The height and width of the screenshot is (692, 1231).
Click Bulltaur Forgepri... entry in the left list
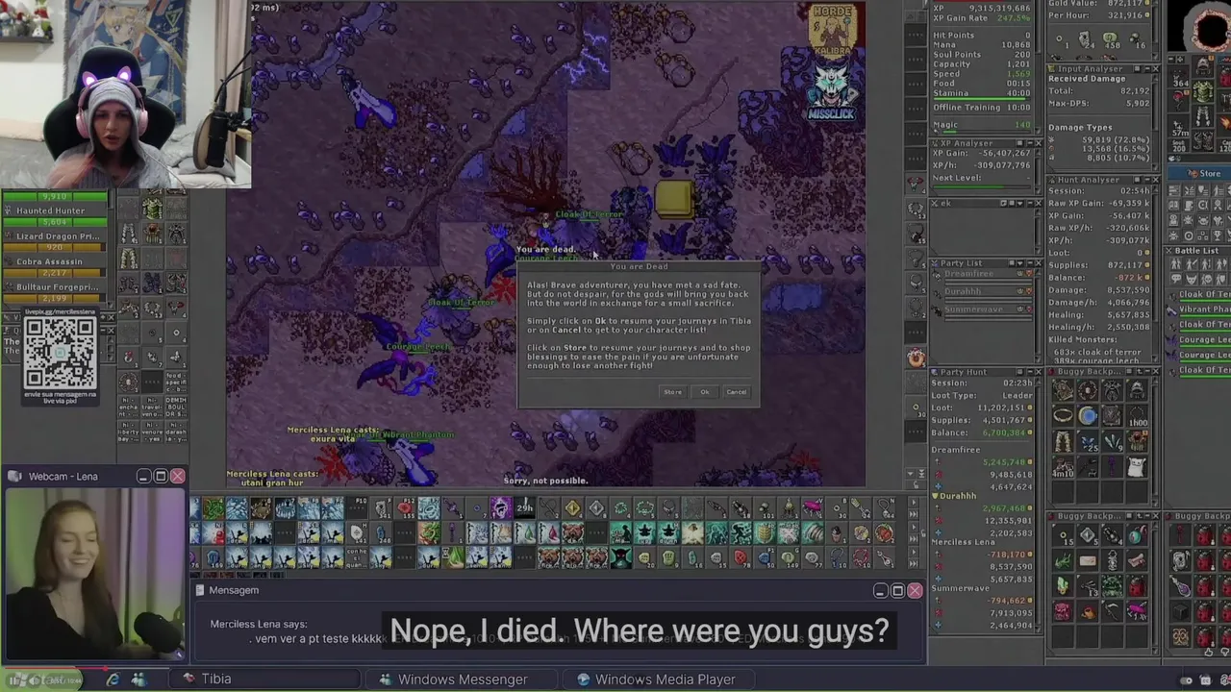(58, 286)
